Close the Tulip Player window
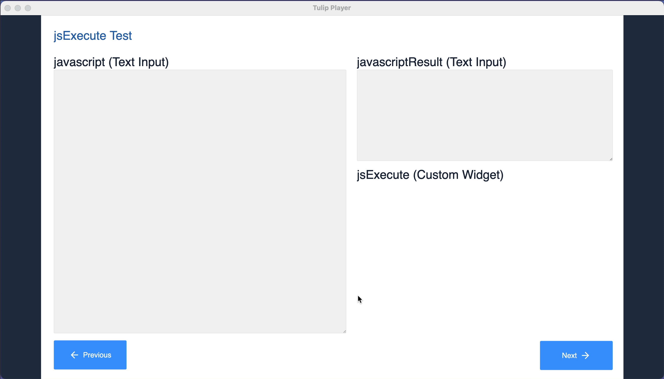 [8, 8]
